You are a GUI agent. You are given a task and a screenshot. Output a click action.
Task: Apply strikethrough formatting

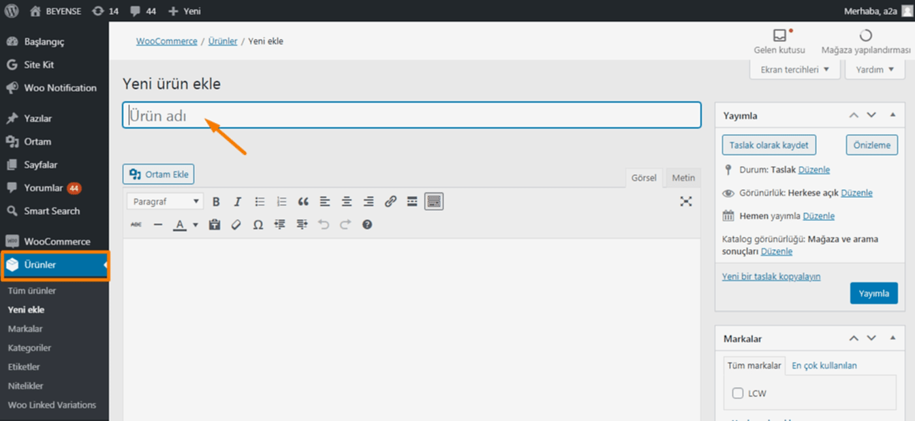tap(136, 224)
